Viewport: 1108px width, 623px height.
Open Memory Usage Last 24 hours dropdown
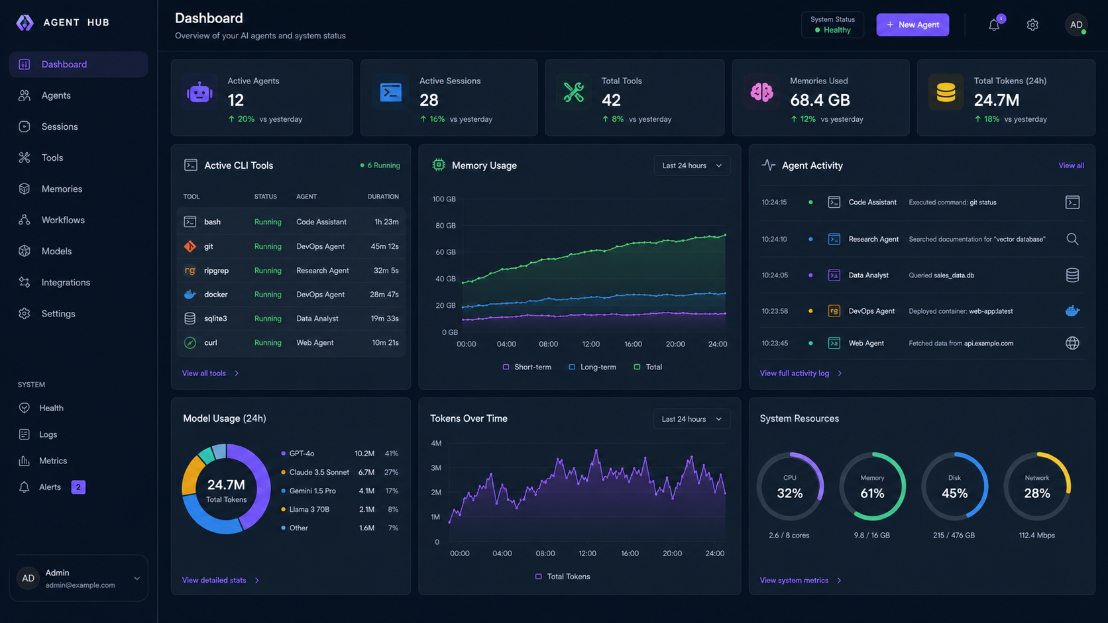(692, 166)
